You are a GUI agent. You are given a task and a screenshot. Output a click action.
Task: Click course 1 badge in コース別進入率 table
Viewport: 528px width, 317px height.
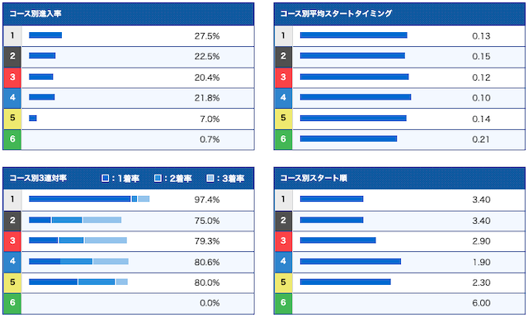12,35
